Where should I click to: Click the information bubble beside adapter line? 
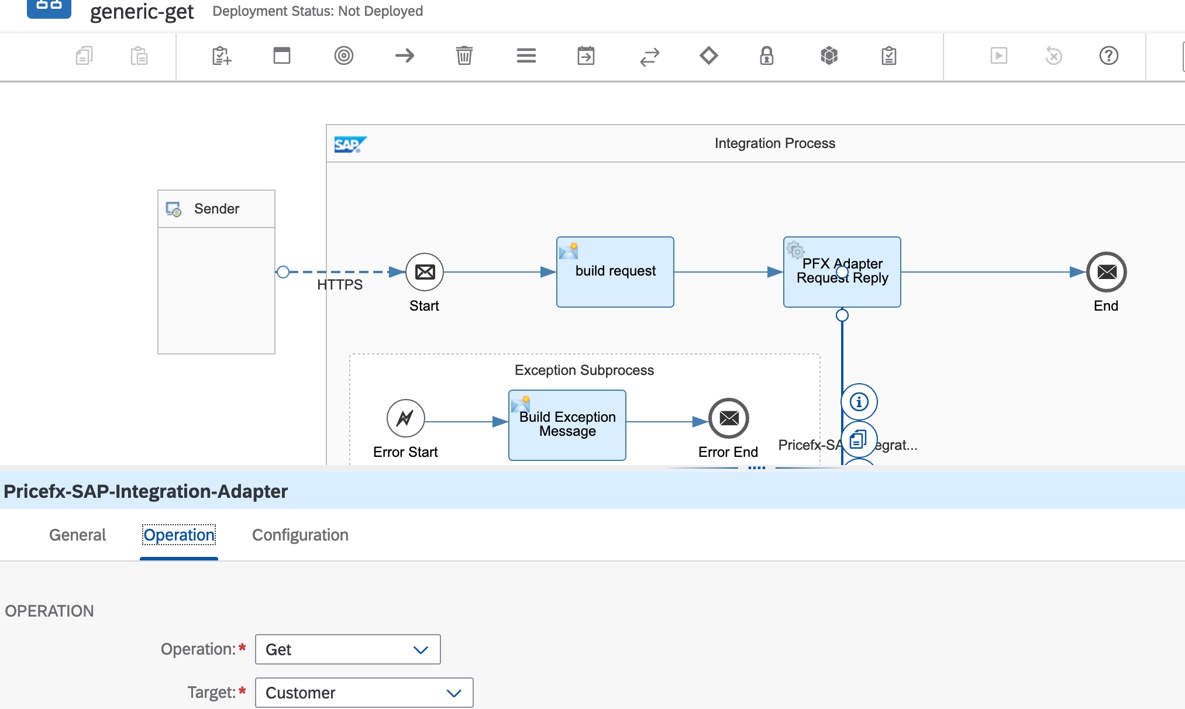(859, 402)
